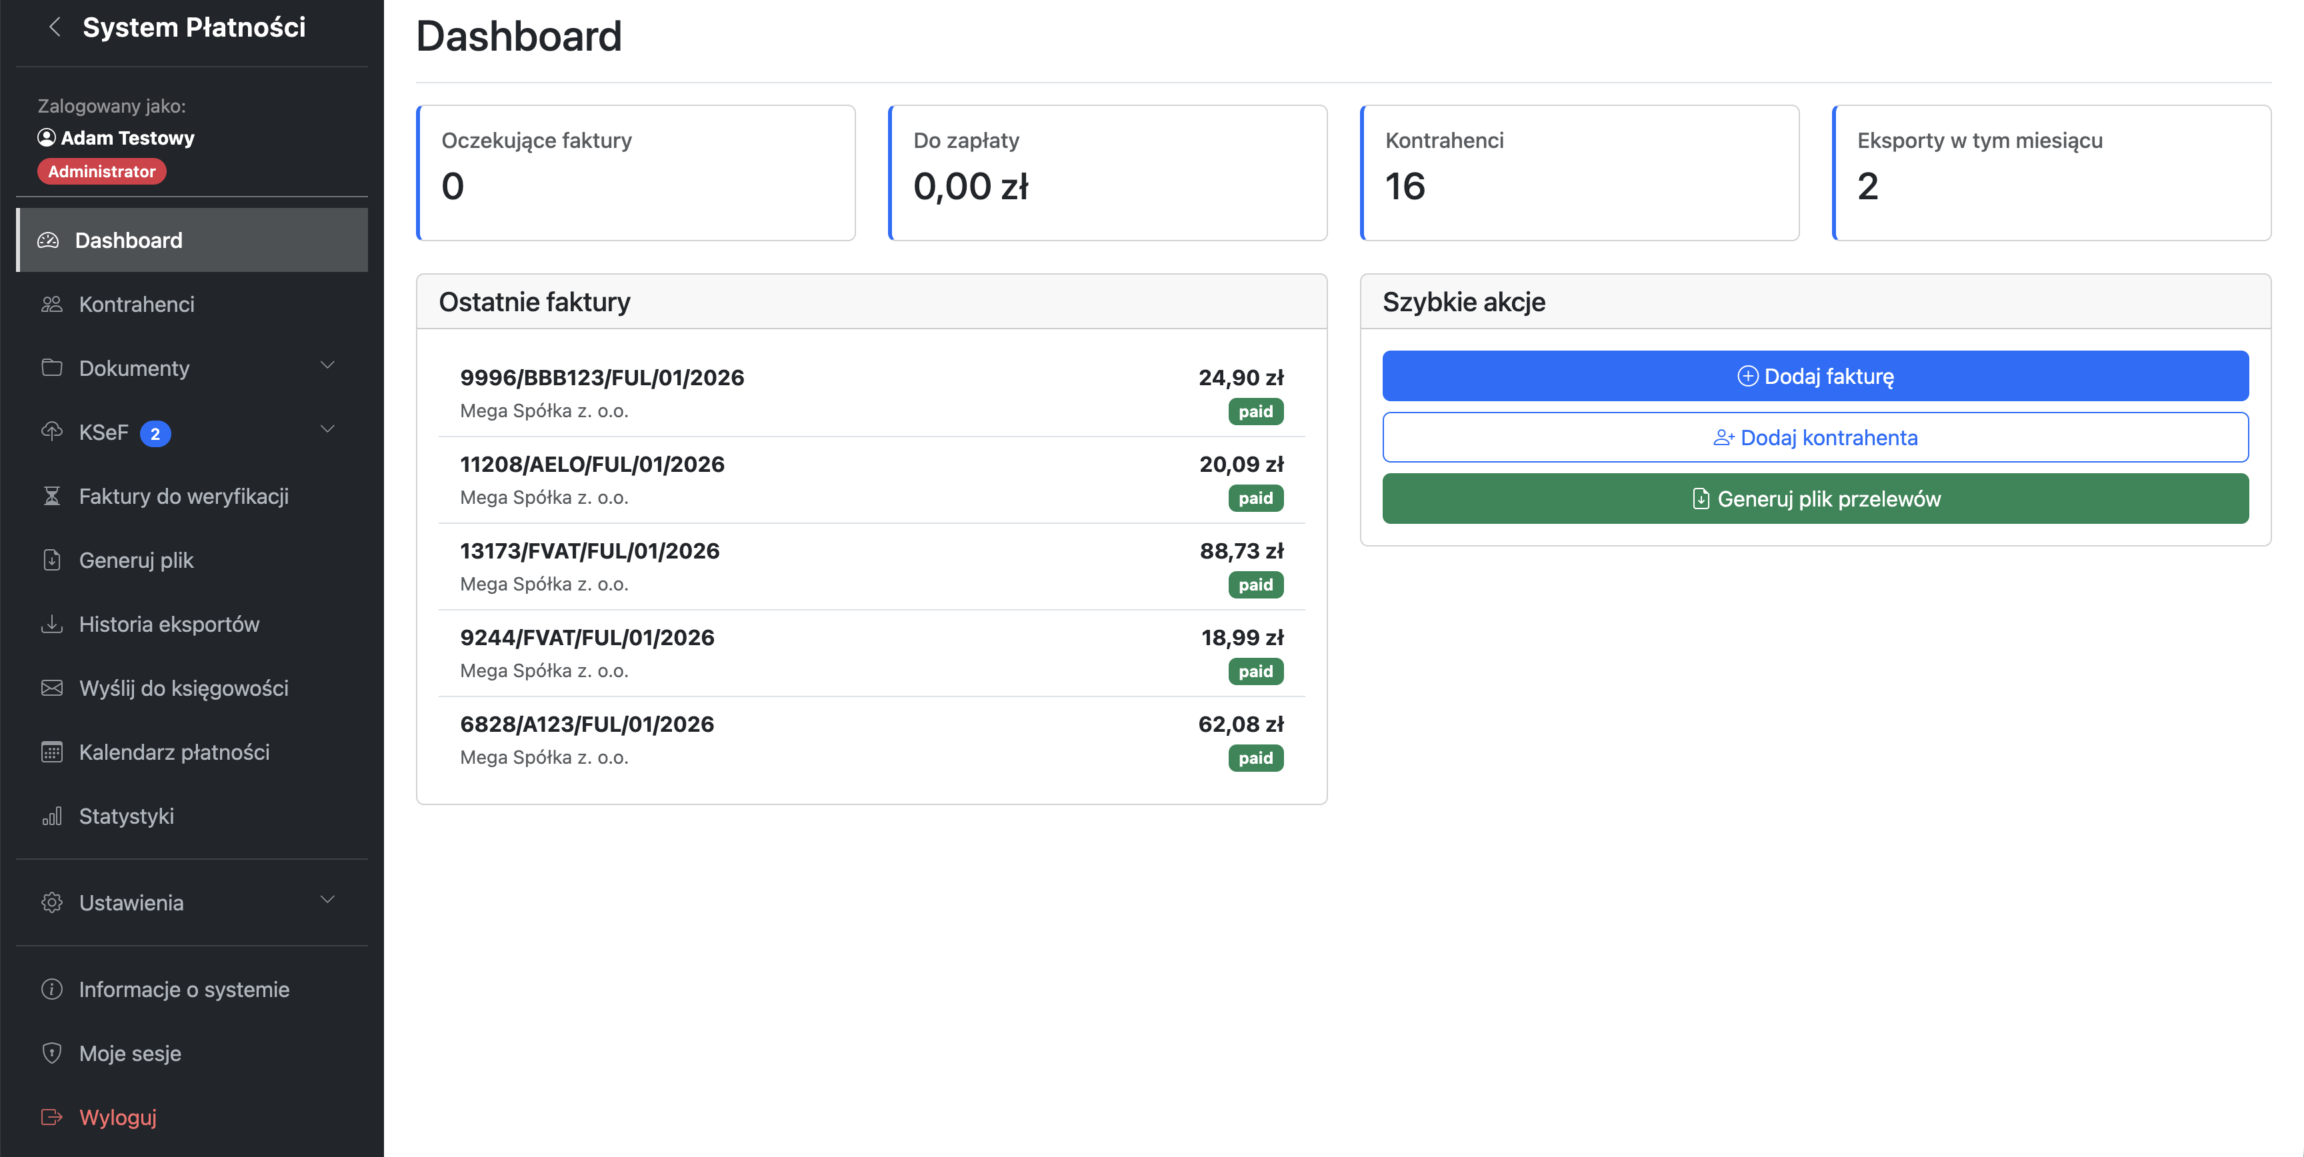Viewport: 2304px width, 1157px height.
Task: Click the hourglass icon for Faktury do weryfikacji
Action: pos(52,495)
